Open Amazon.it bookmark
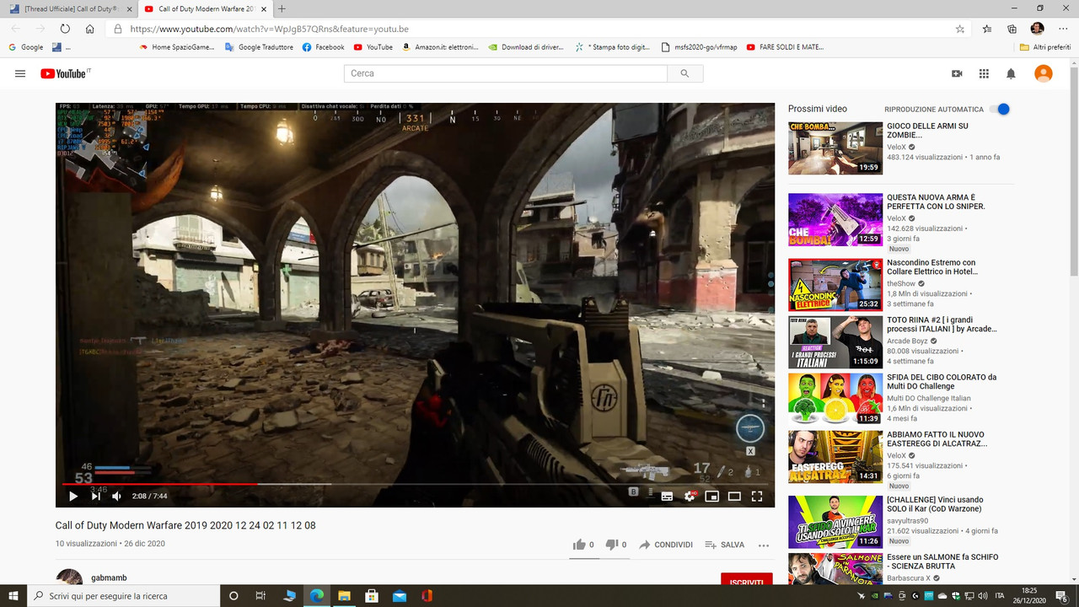 coord(440,47)
